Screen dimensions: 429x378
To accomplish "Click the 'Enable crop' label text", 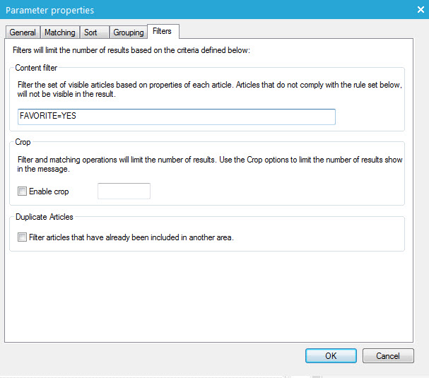I will point(49,191).
